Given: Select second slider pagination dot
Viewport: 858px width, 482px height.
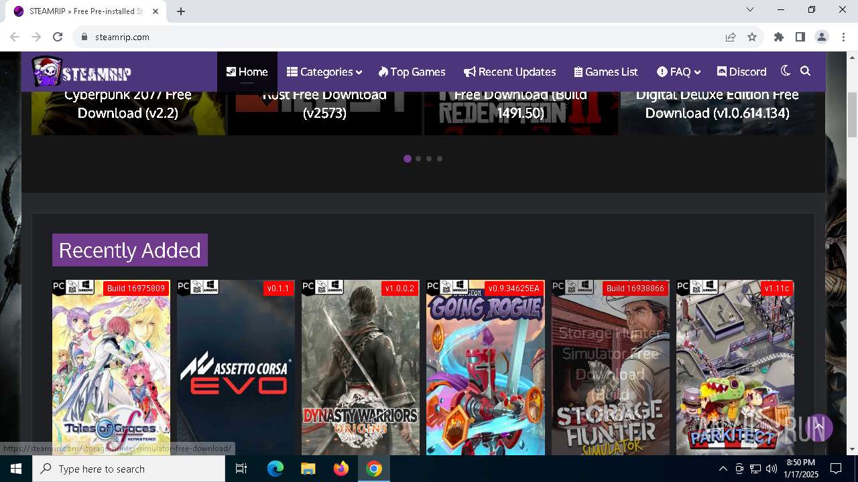Looking at the screenshot, I should pos(418,159).
